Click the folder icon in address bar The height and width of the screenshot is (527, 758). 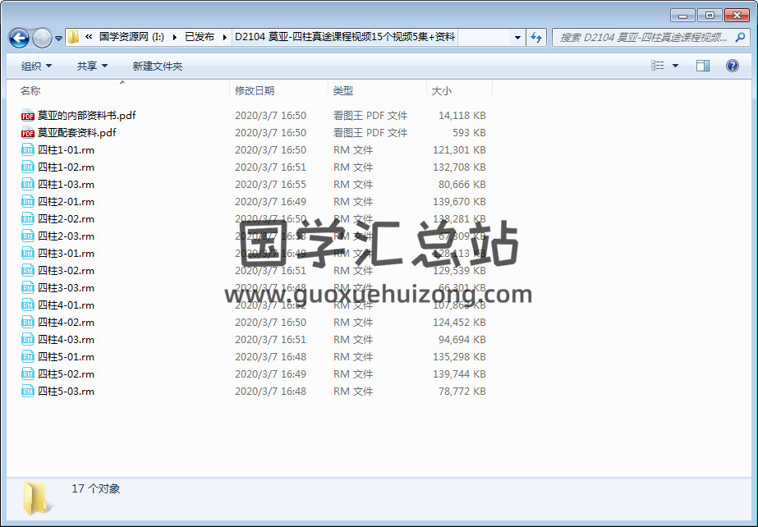(73, 37)
